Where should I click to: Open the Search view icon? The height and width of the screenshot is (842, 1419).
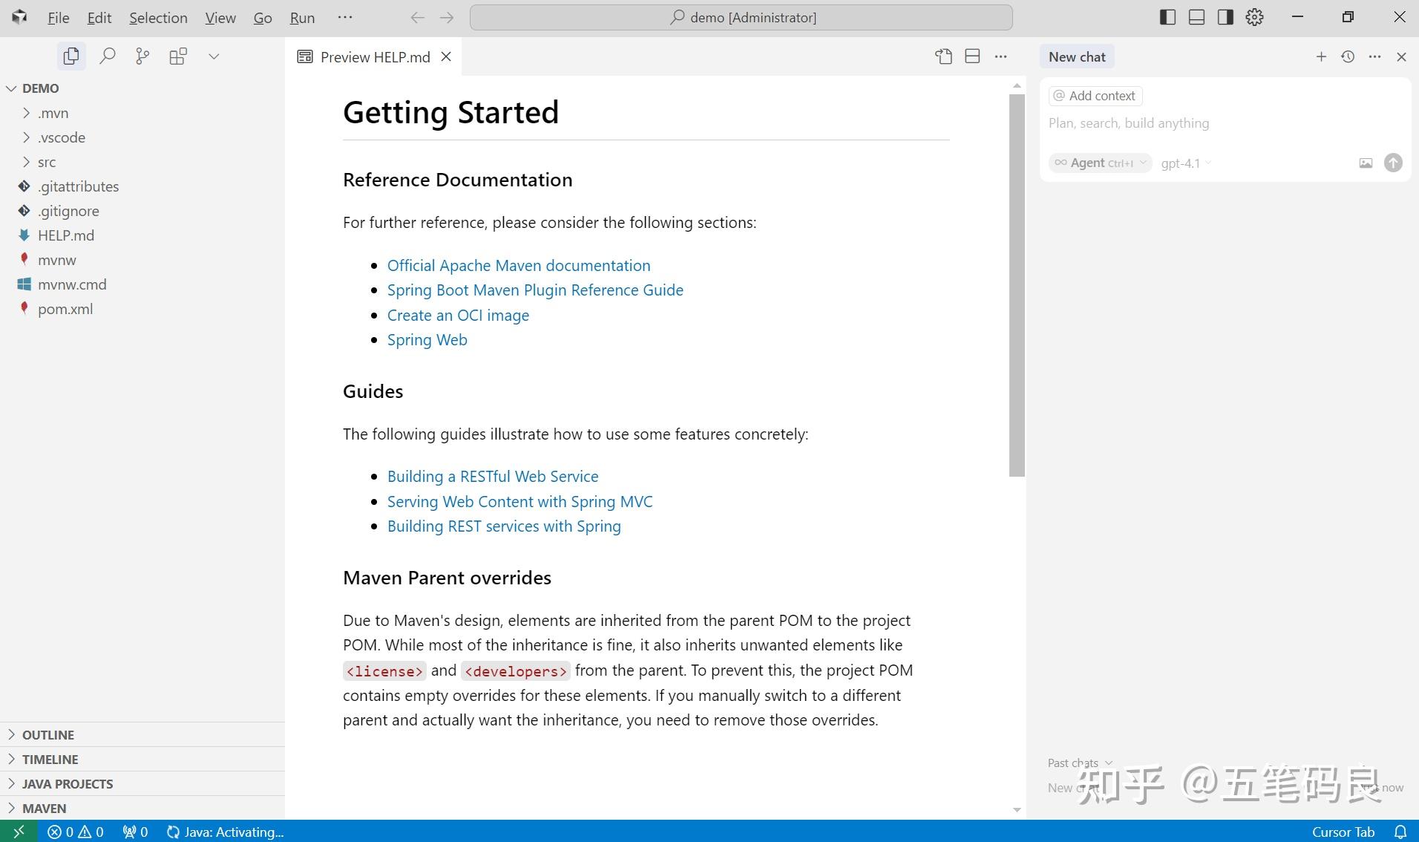[107, 56]
